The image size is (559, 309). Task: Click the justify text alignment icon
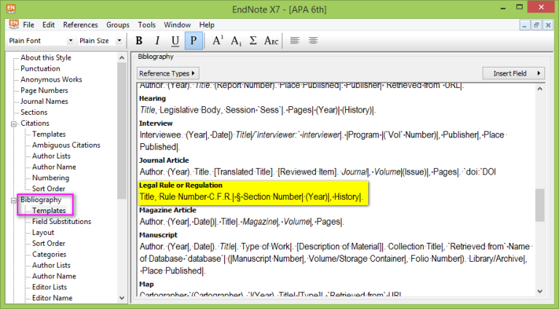click(x=313, y=41)
